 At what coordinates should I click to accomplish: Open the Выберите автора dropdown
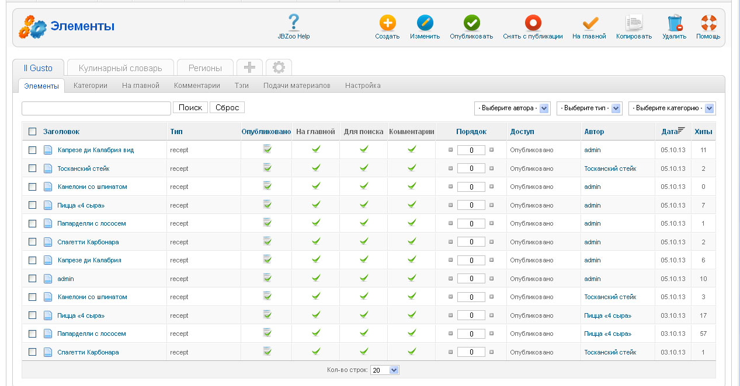(512, 108)
